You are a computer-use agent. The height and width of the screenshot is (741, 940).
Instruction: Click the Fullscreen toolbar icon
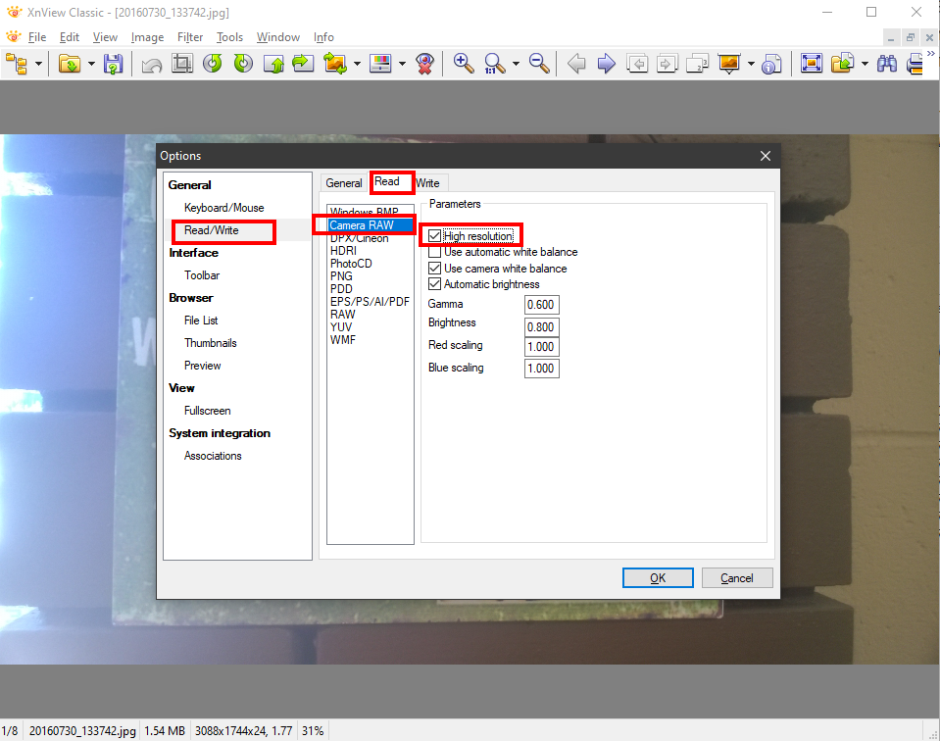[811, 65]
